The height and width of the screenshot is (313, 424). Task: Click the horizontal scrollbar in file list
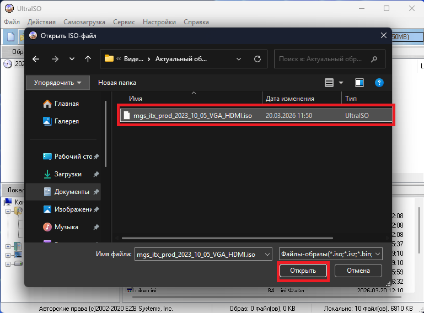[227, 238]
